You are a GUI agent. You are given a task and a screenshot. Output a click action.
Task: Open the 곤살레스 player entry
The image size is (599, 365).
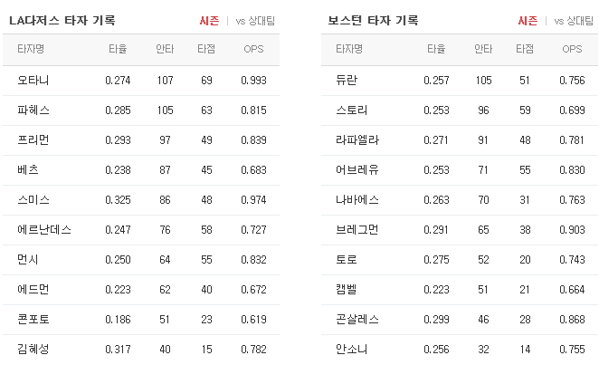coord(357,319)
